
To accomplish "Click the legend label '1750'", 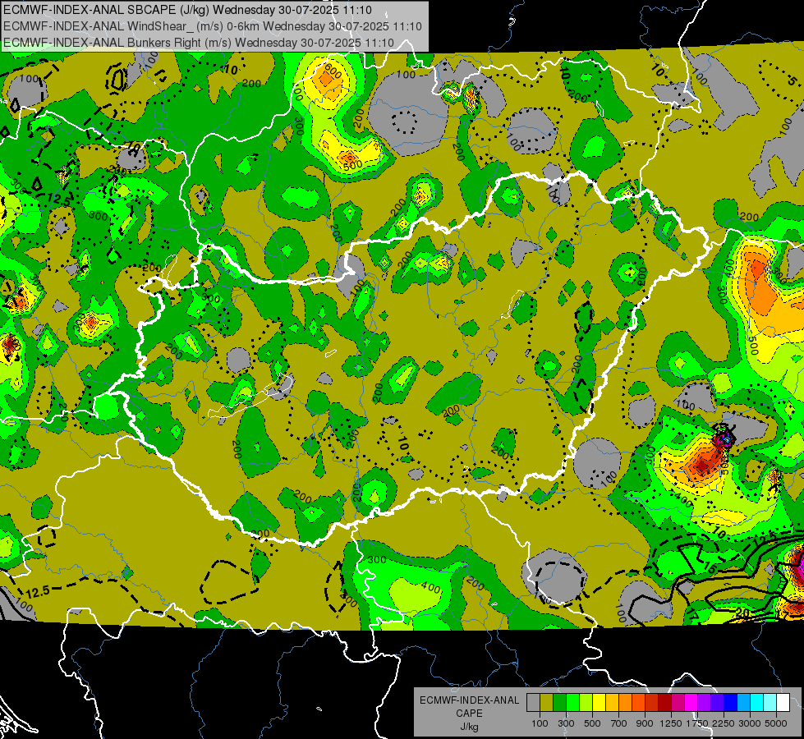I will tap(697, 723).
